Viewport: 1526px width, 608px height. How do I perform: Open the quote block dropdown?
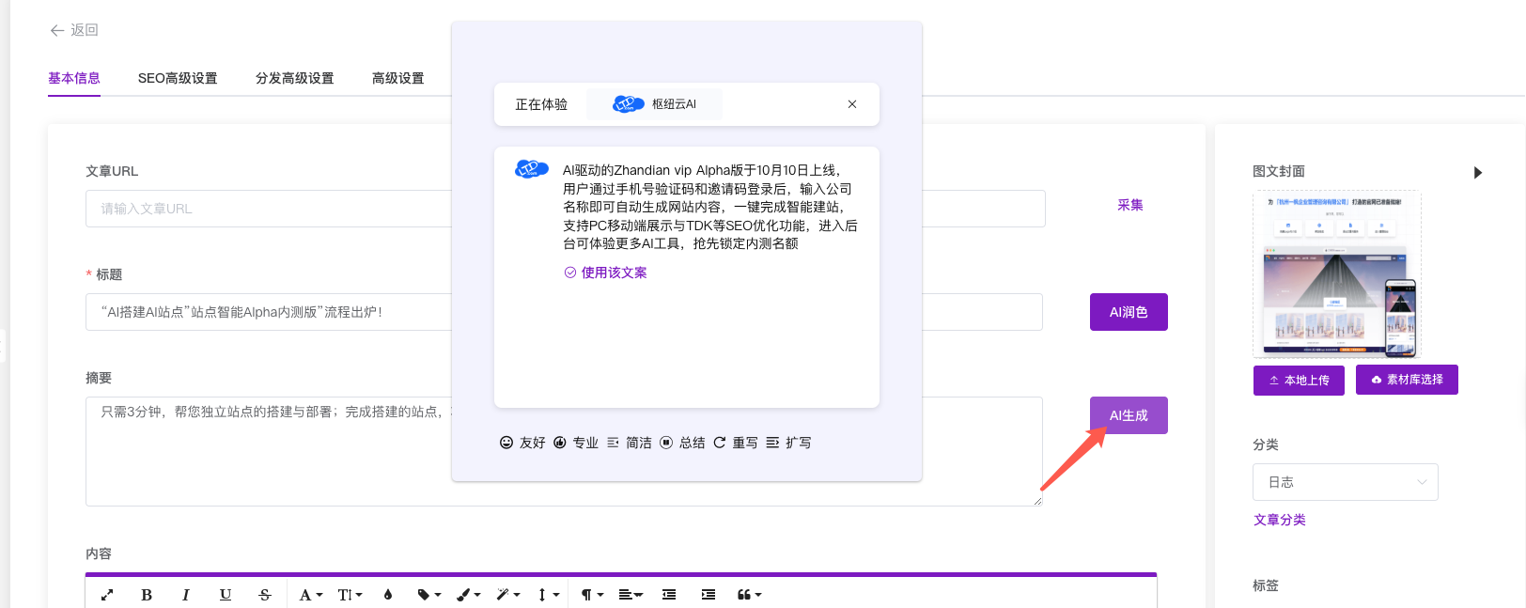(x=749, y=595)
